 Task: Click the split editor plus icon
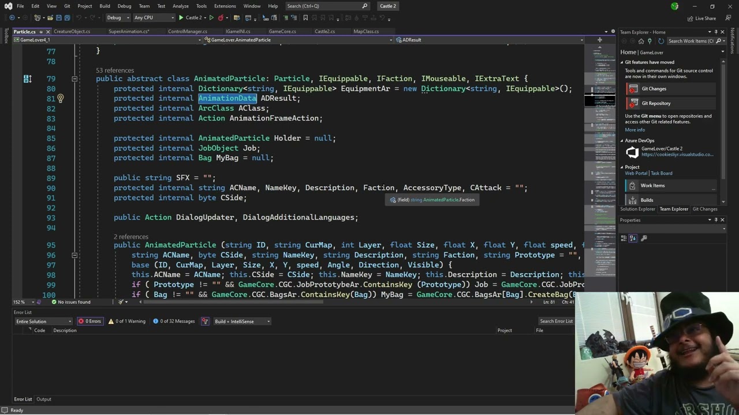[599, 40]
